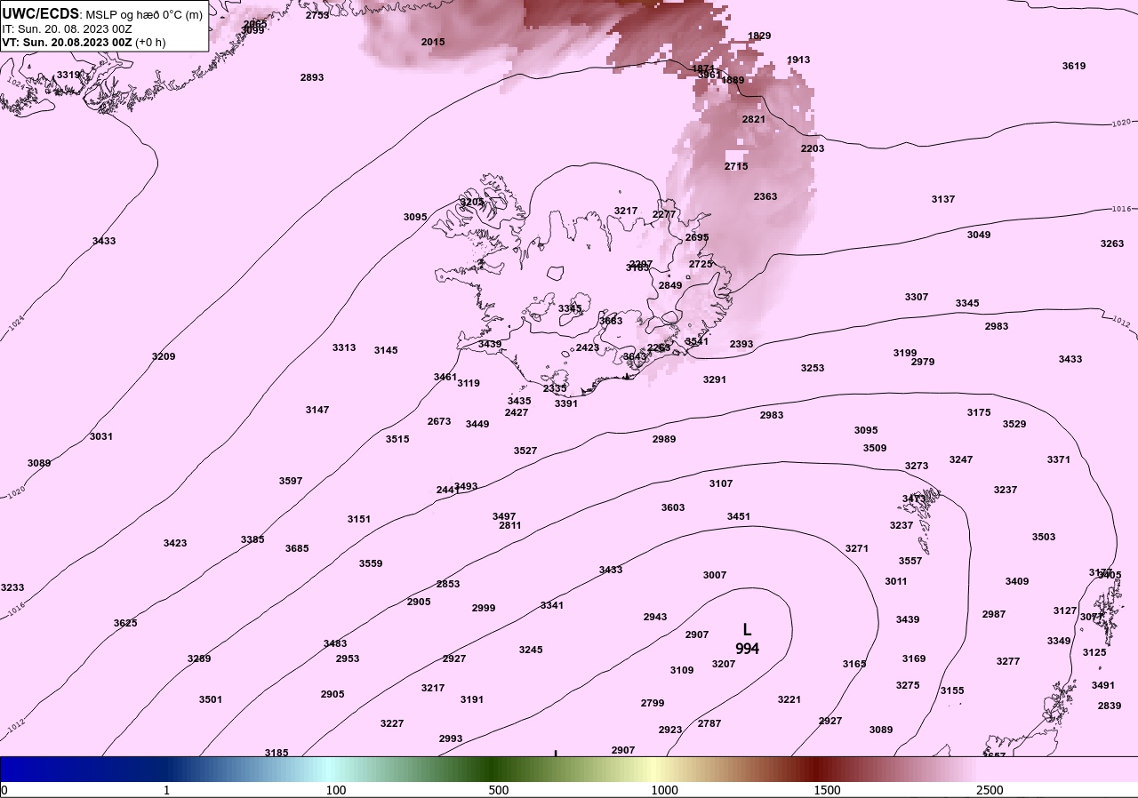
Task: Click the freezing level value 1913
Action: pyautogui.click(x=798, y=60)
